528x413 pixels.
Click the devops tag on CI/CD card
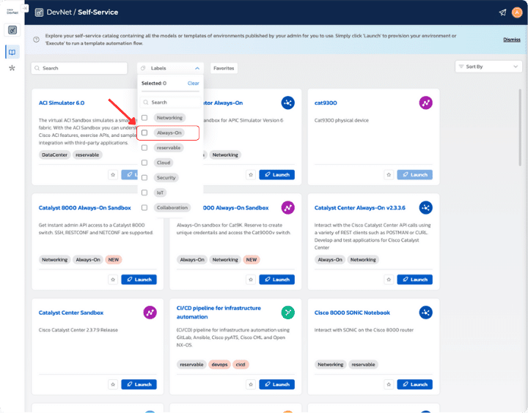(x=219, y=365)
